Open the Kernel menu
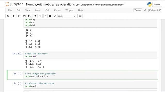 coord(57,10)
